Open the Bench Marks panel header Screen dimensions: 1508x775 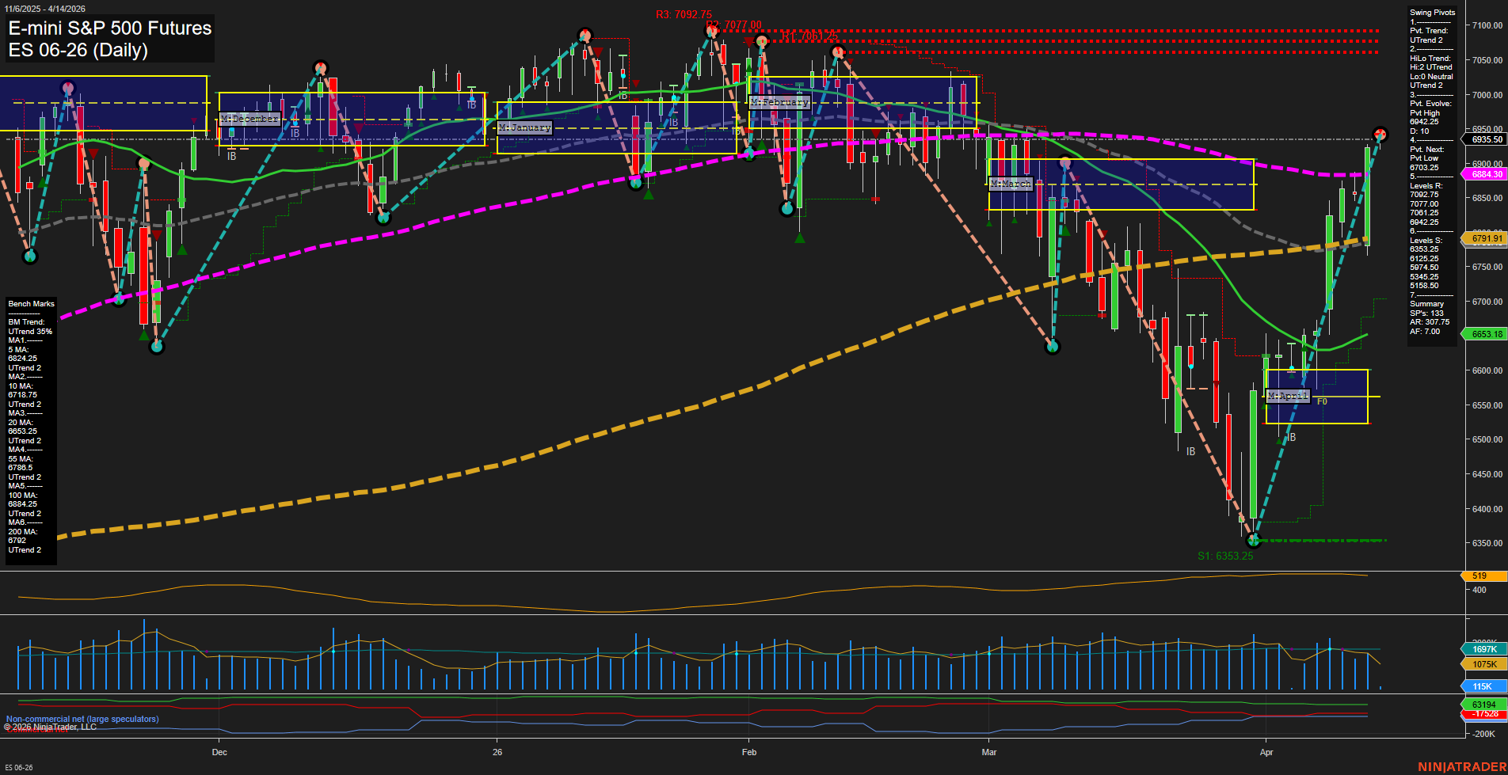(30, 303)
